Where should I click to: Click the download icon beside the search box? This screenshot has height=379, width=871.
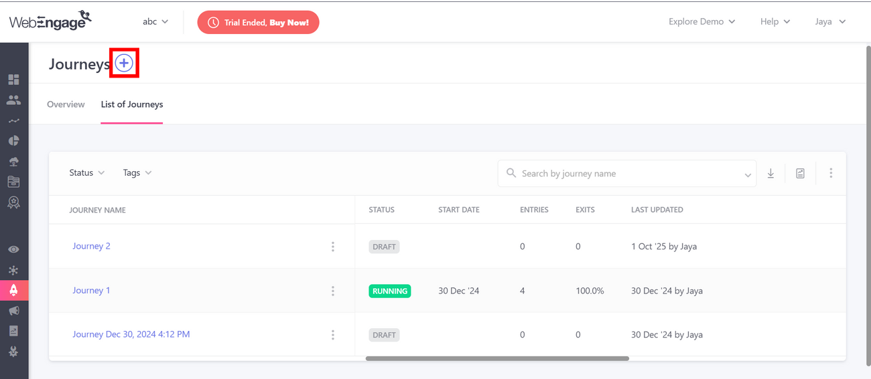(770, 173)
